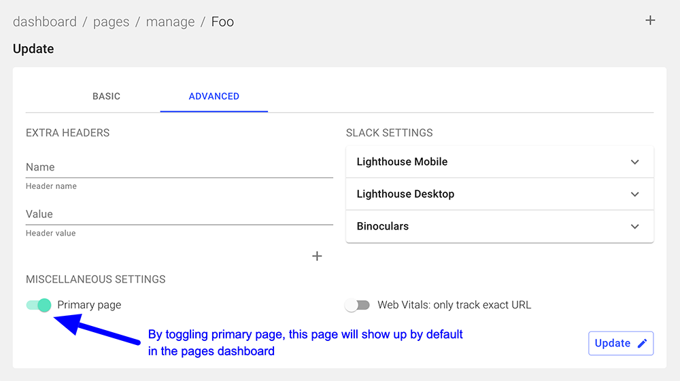Select the ADVANCED tab
The height and width of the screenshot is (381, 680).
coord(214,96)
